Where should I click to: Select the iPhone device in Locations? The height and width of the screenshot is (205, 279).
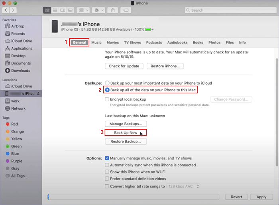click(21, 93)
